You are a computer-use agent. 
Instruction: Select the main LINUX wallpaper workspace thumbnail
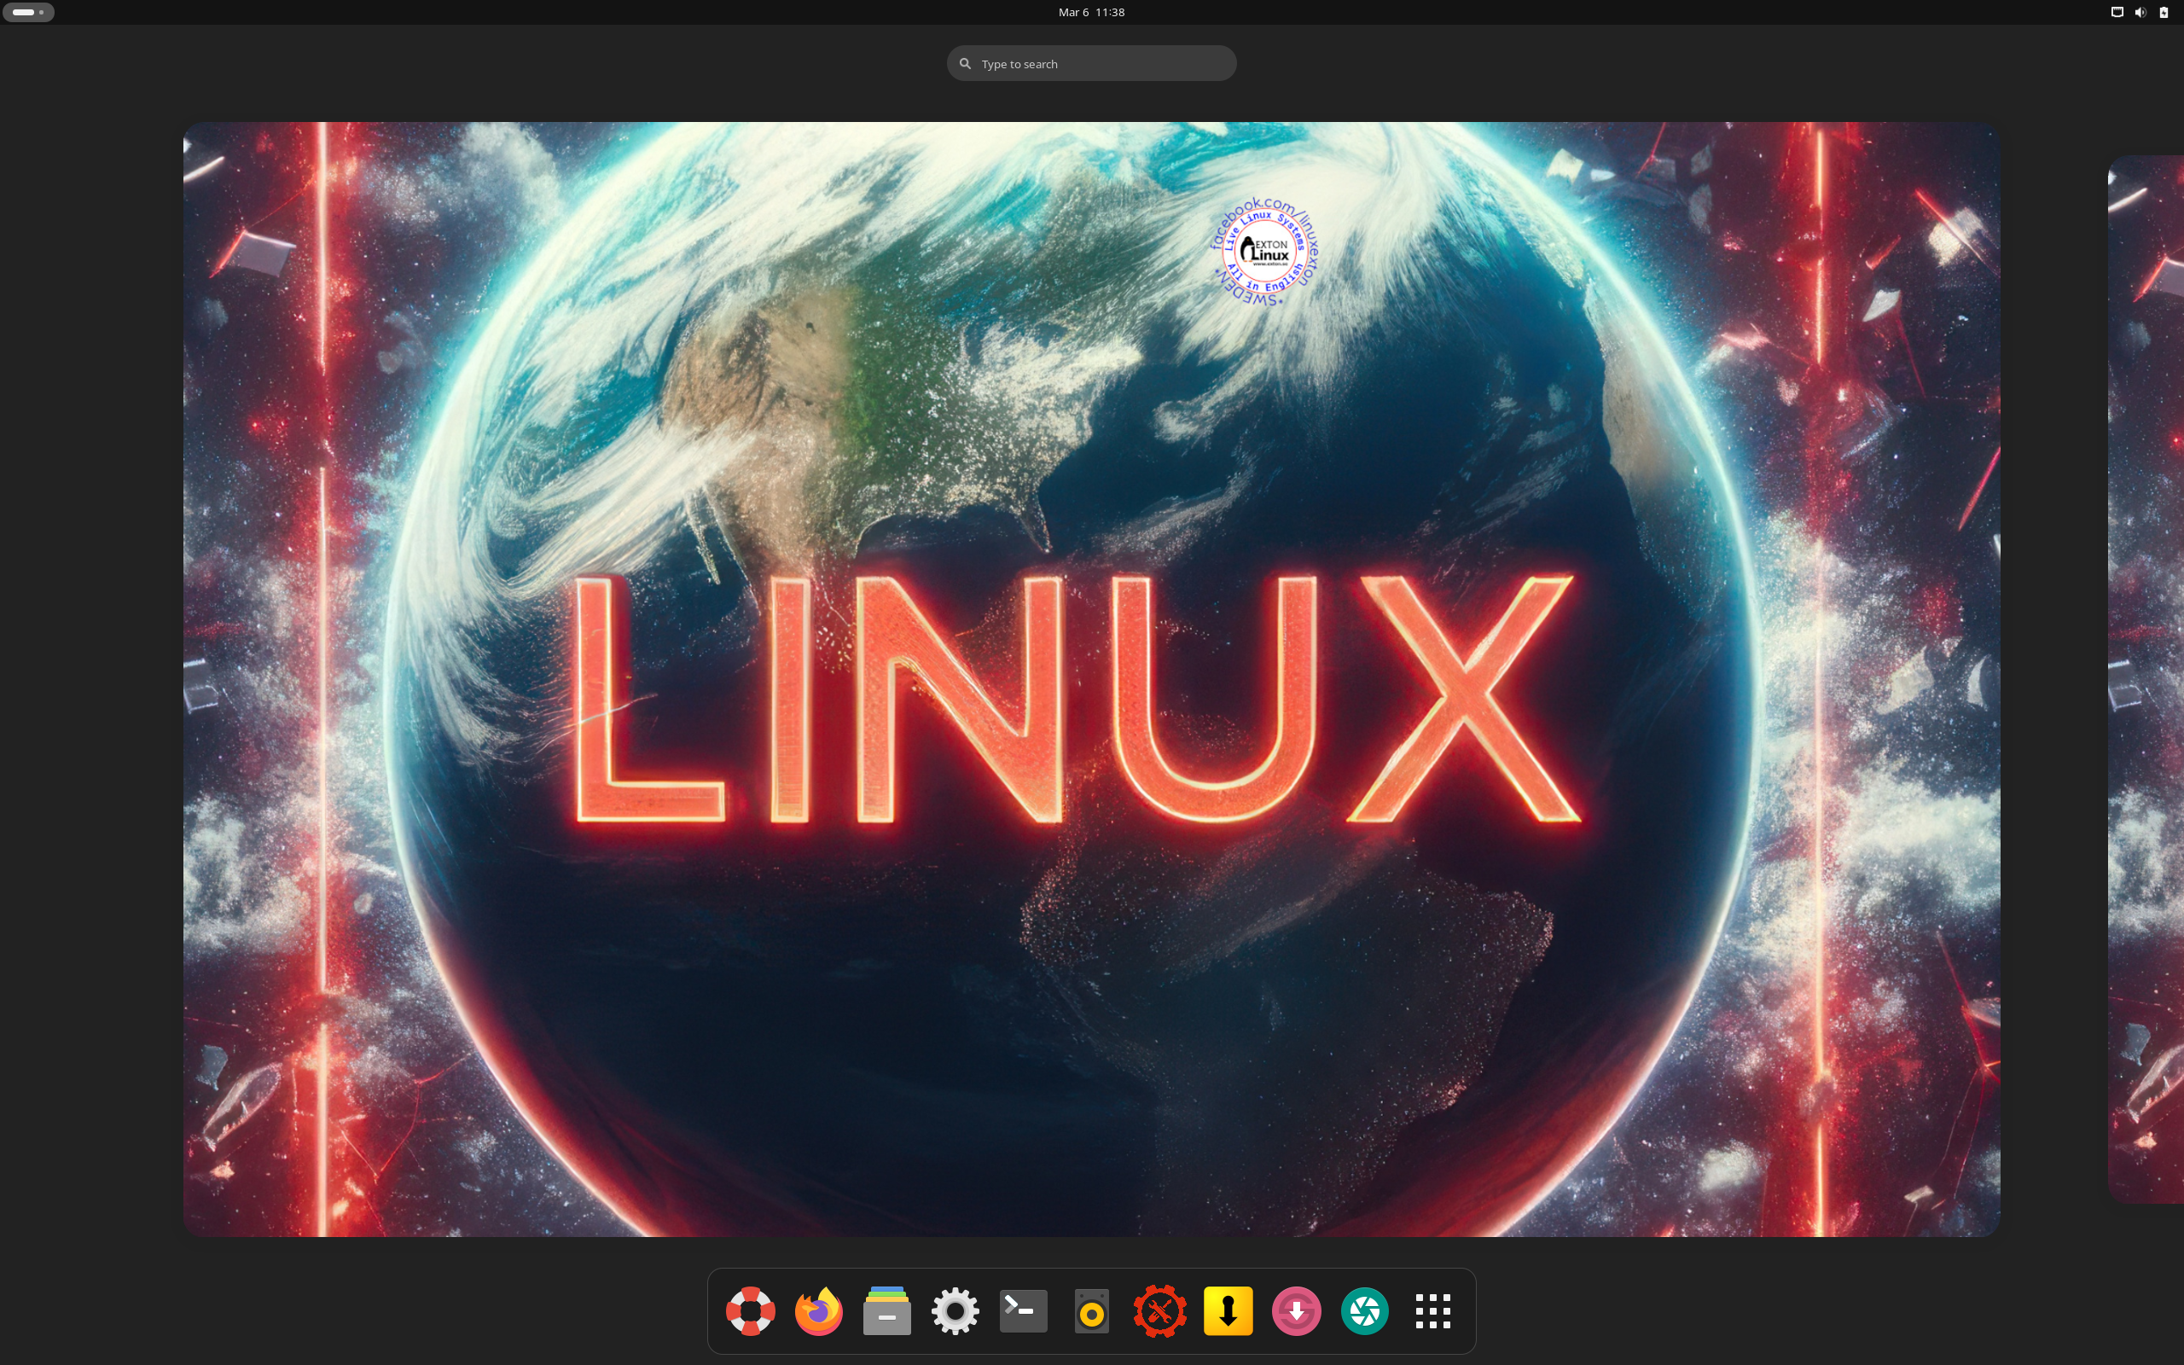pos(1091,679)
